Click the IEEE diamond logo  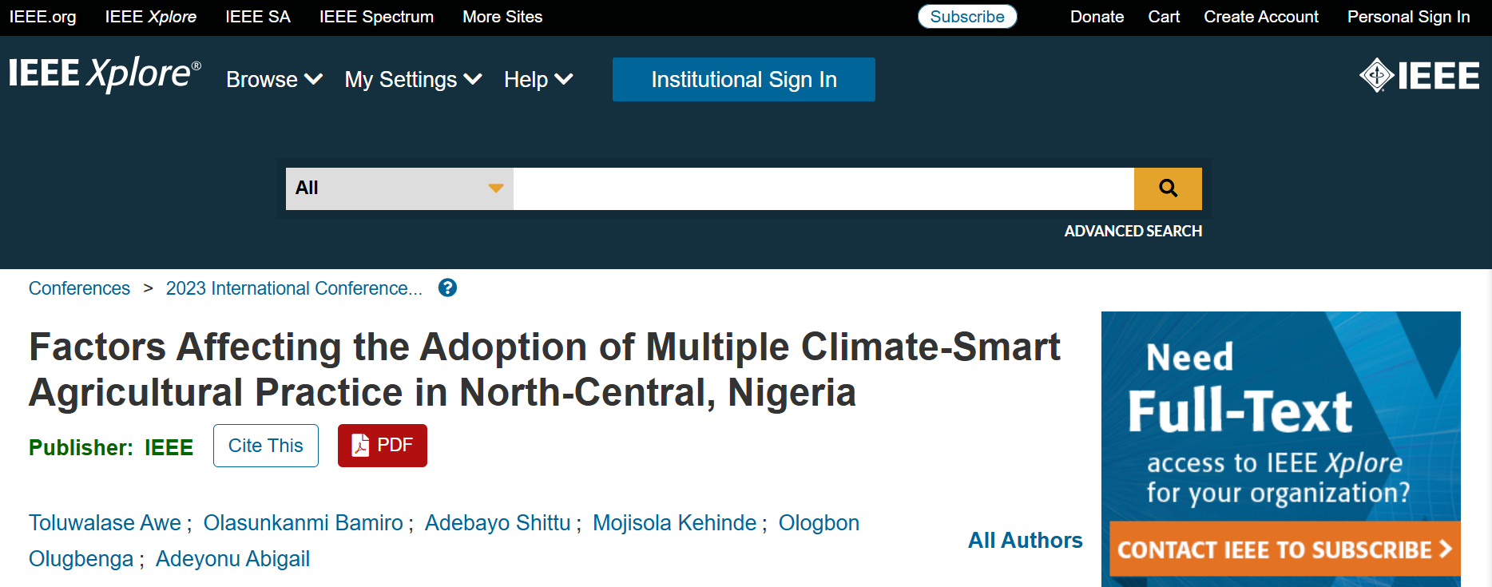pyautogui.click(x=1419, y=76)
